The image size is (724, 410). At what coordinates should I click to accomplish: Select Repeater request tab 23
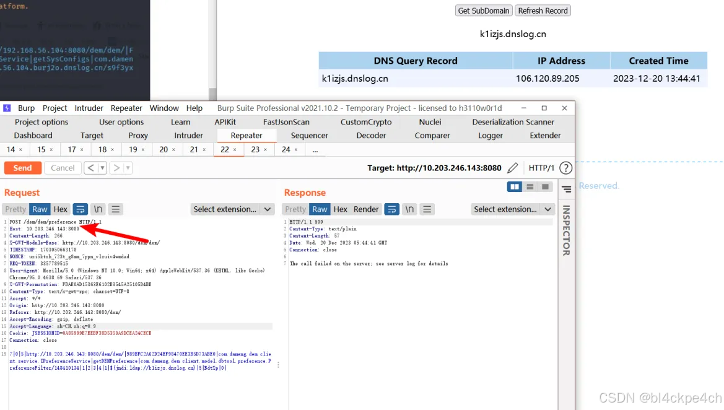255,150
